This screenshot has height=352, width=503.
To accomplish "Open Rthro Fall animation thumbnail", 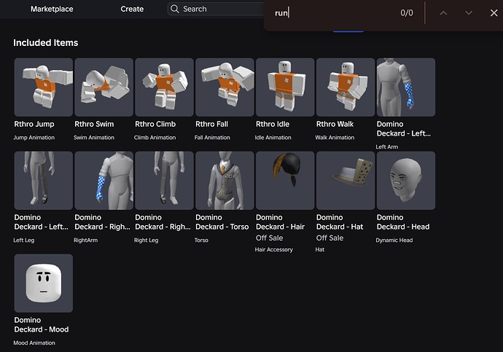I will pyautogui.click(x=225, y=87).
